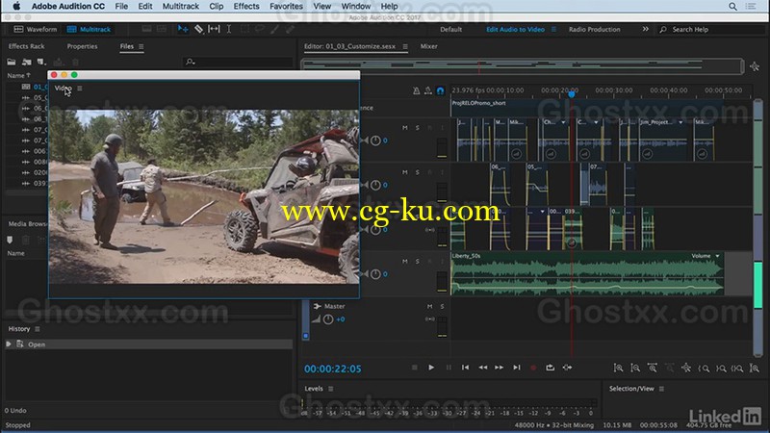Toggle the Snapping magnet icon
Image resolution: width=770 pixels, height=433 pixels.
[x=441, y=90]
